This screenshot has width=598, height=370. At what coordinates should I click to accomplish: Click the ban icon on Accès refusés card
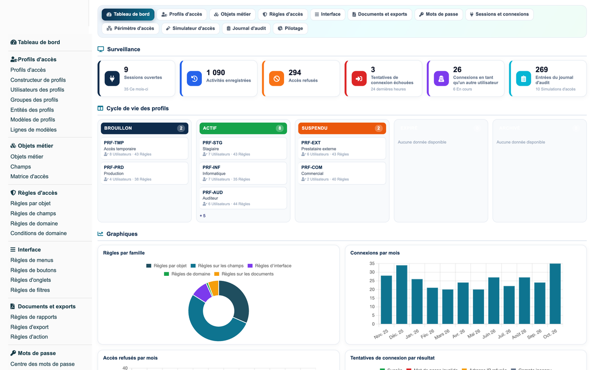[x=277, y=79]
